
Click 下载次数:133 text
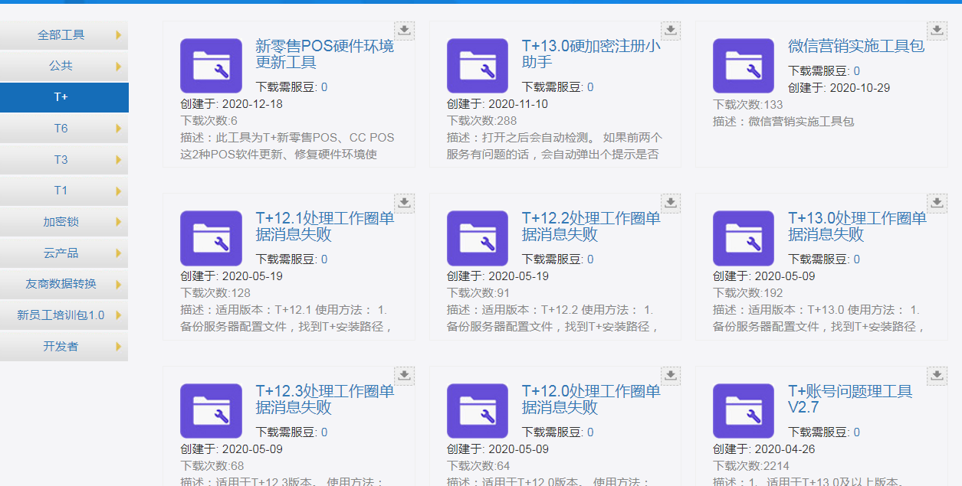pos(748,105)
